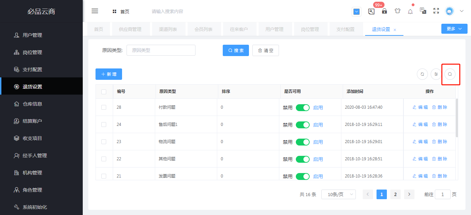The width and height of the screenshot is (471, 215).
Task: Expand the user menu chevron beside avatar
Action: (x=462, y=11)
